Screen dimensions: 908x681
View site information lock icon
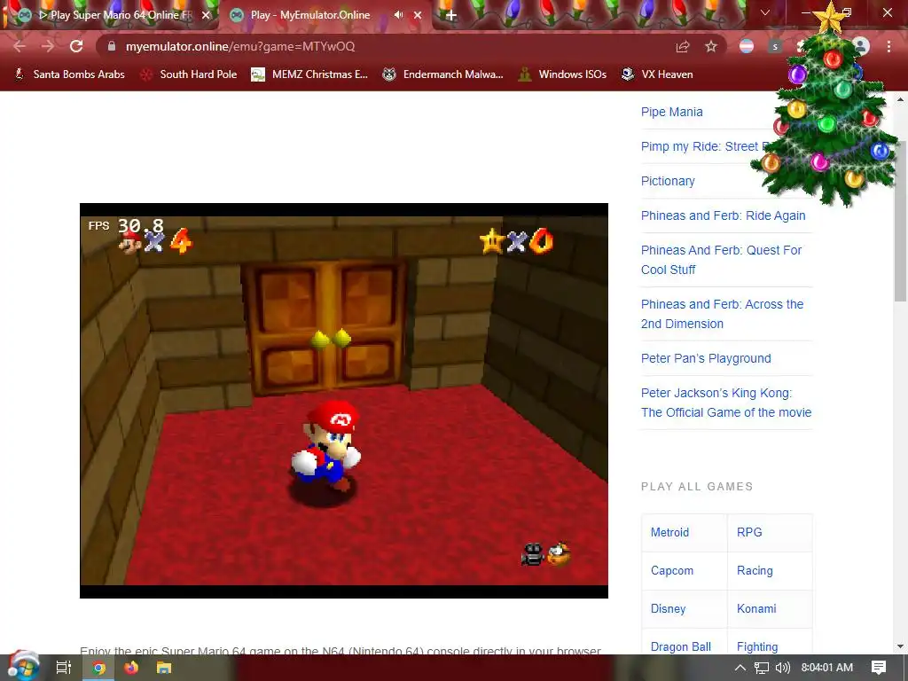point(112,46)
